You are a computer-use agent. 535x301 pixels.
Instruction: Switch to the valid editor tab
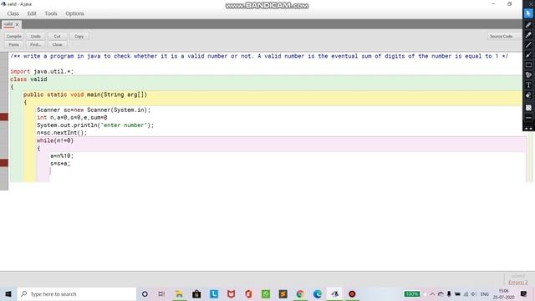point(8,24)
